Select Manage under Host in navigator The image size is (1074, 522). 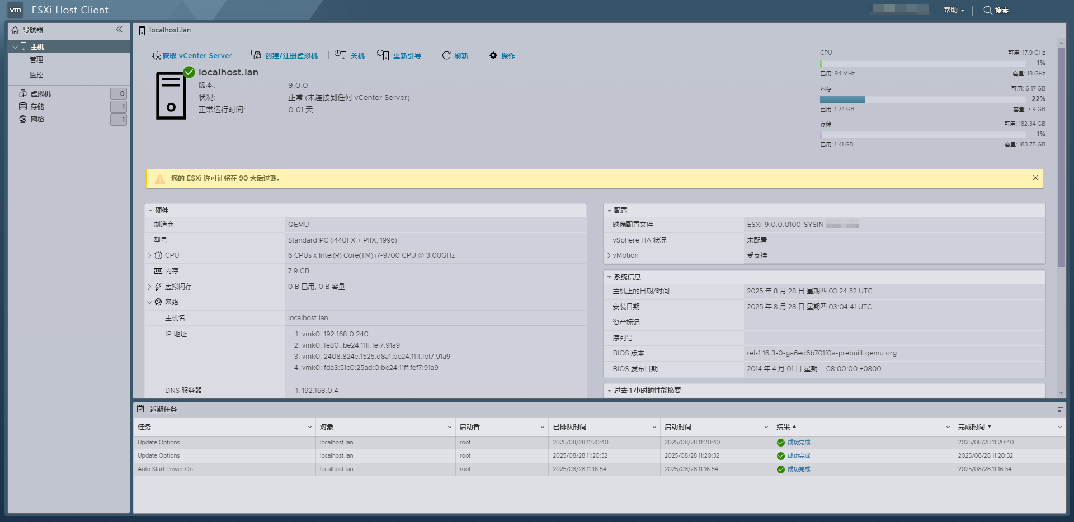point(36,60)
